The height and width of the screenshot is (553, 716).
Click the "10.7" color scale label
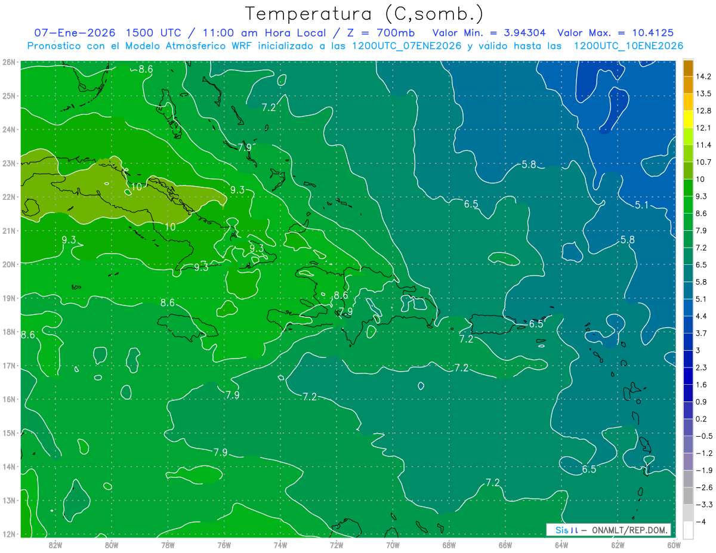click(703, 162)
